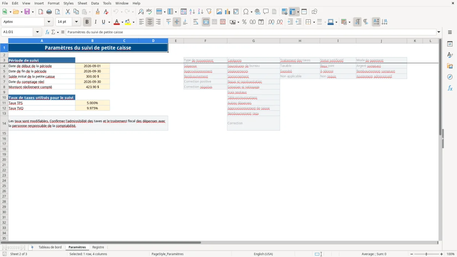
Task: Switch to the Tableau de bord sheet
Action: (x=50, y=247)
